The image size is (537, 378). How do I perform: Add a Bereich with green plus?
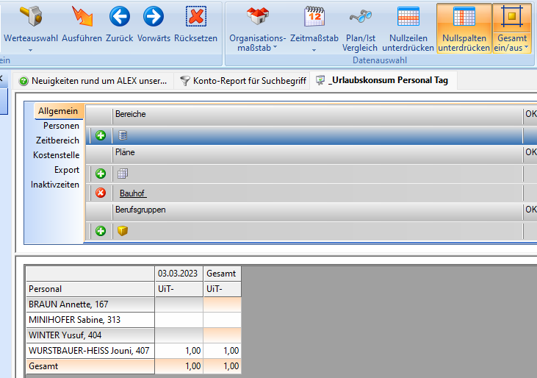101,135
